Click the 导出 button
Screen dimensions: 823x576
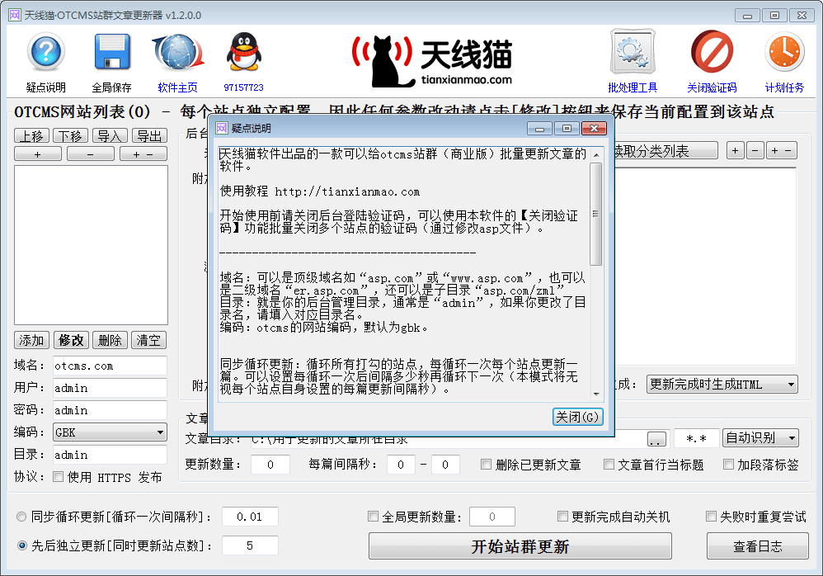149,136
